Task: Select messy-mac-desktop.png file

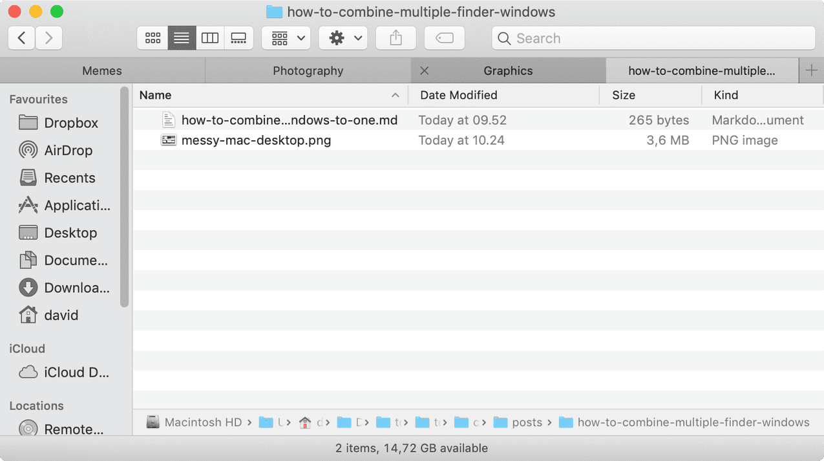Action: (x=256, y=140)
